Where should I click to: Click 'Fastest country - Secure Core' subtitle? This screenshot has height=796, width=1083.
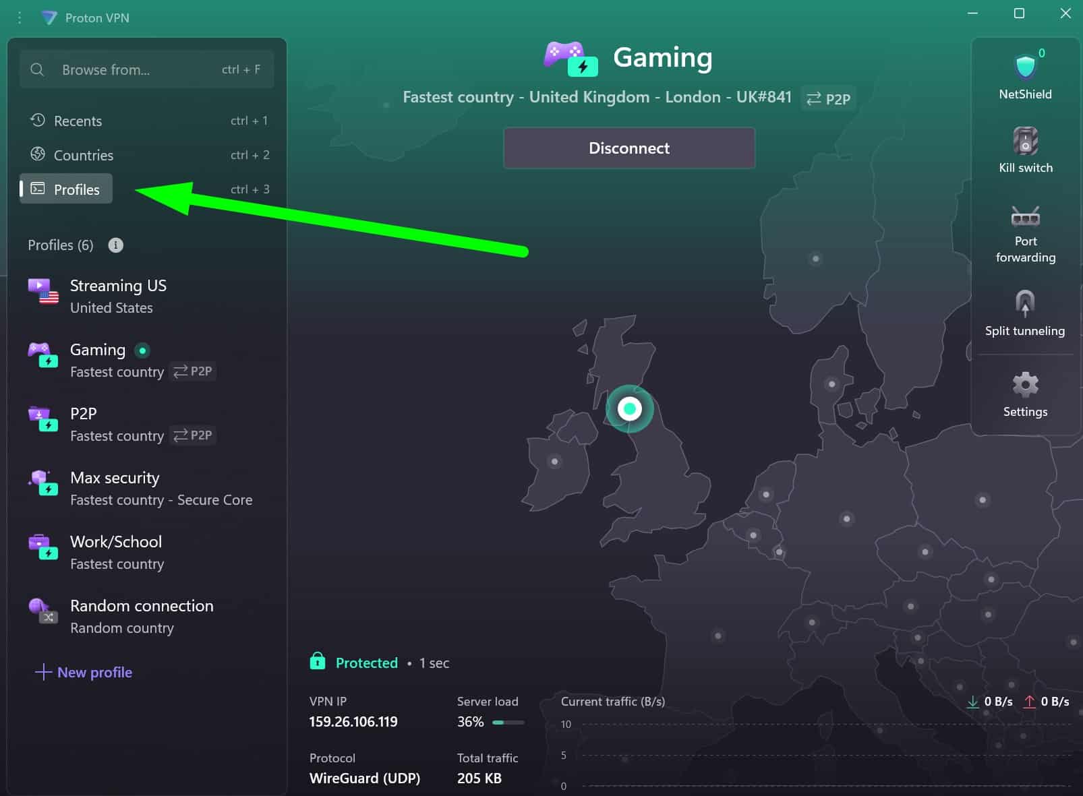point(161,500)
